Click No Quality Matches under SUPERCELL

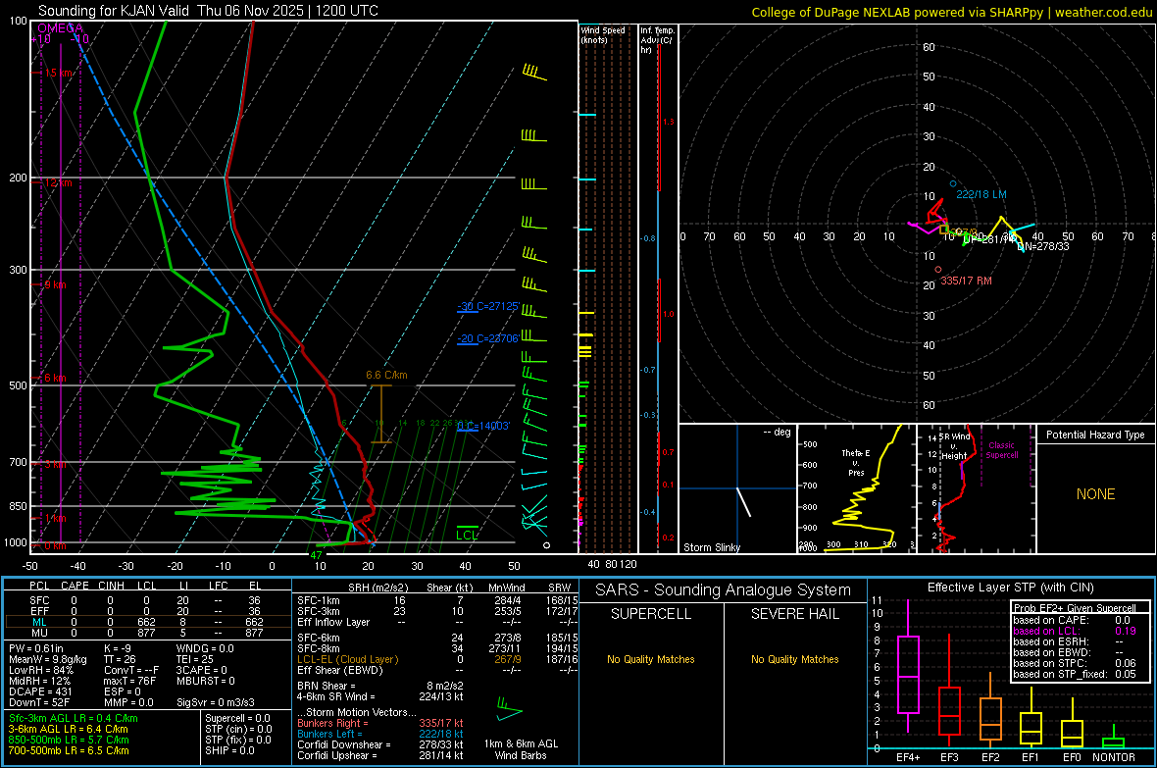point(651,659)
